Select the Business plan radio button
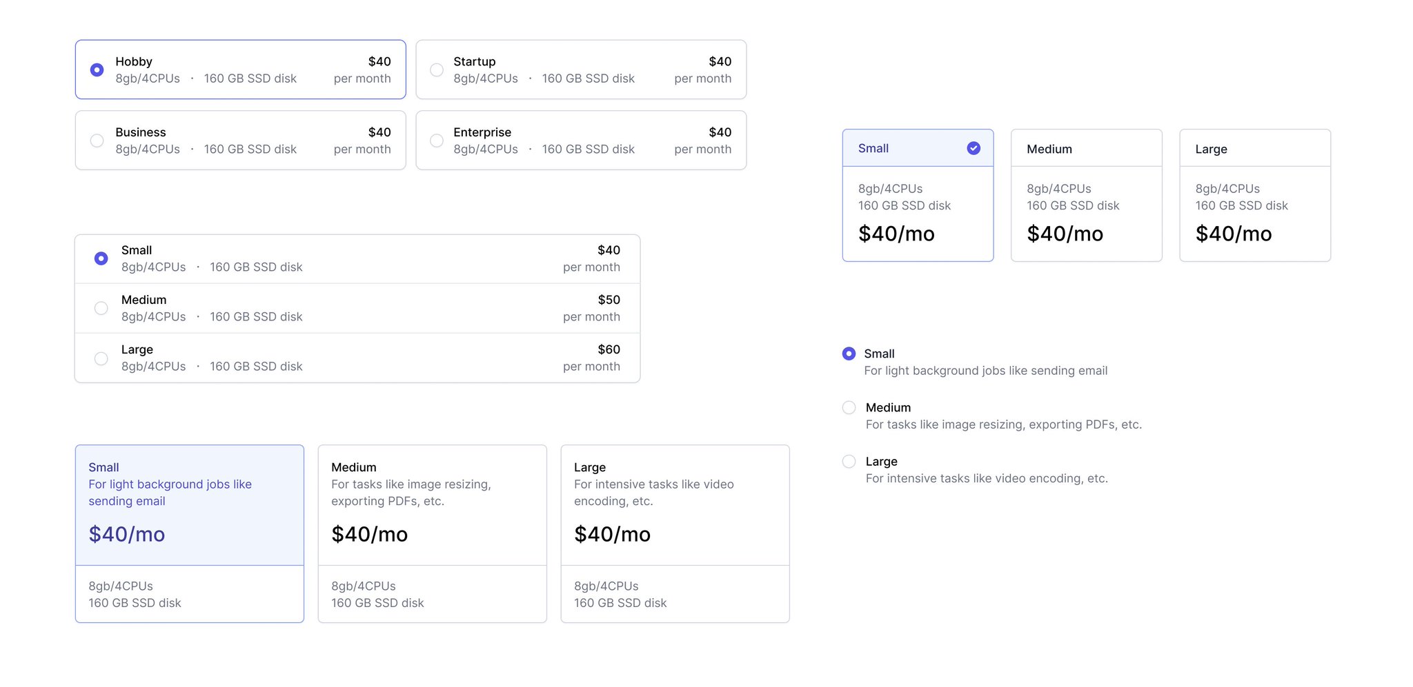This screenshot has width=1413, height=687. click(x=97, y=141)
